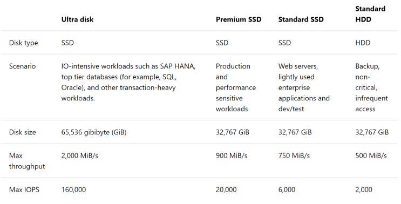Select the 'Disk type' row label
401x204 pixels.
[x=23, y=43]
